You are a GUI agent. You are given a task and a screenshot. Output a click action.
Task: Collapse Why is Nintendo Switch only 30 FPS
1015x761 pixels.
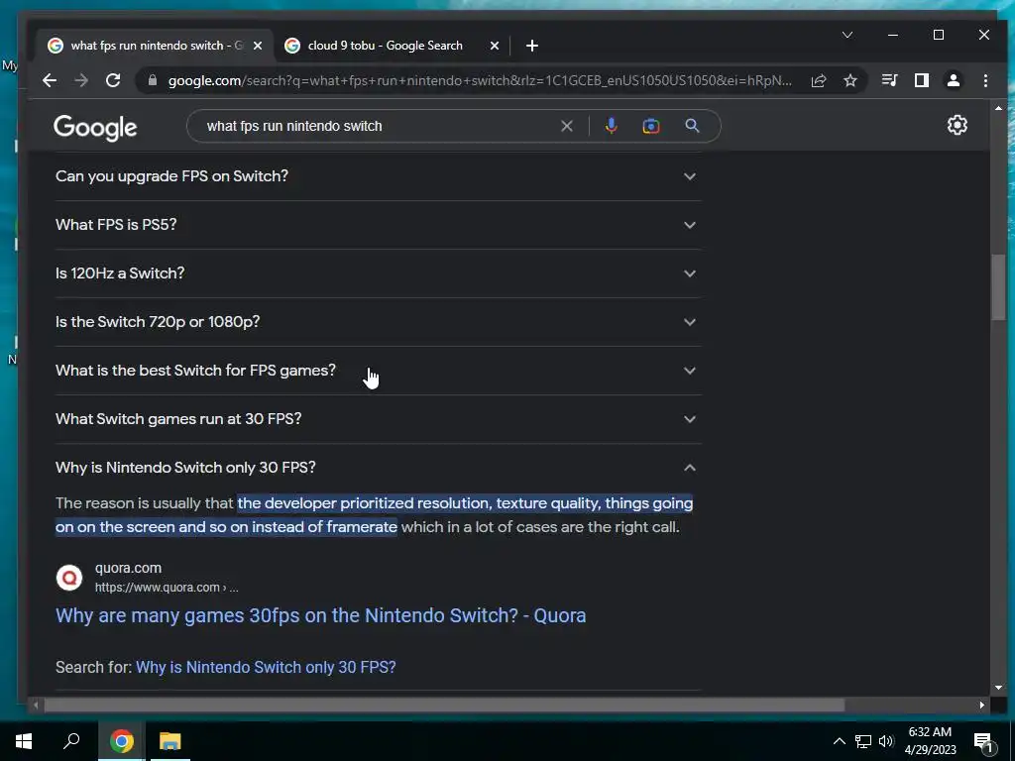378,468
